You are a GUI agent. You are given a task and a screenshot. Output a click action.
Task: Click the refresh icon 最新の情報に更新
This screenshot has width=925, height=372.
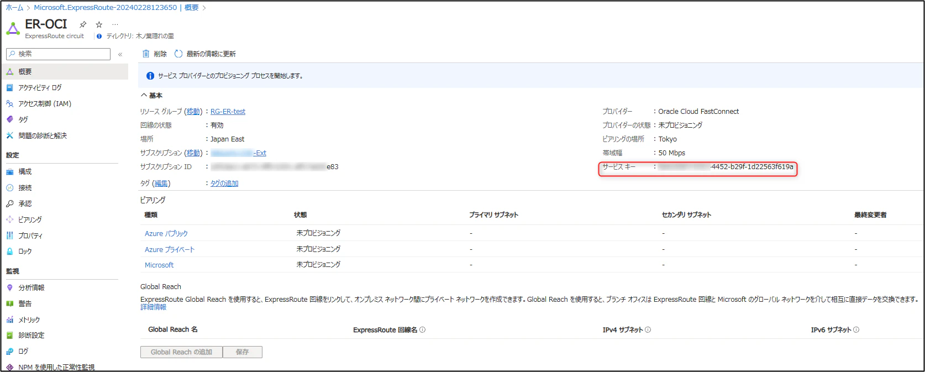pyautogui.click(x=178, y=54)
